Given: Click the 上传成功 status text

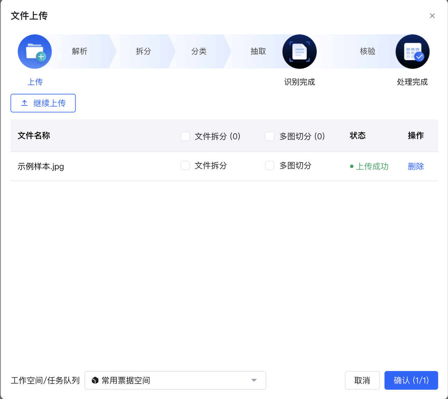Looking at the screenshot, I should coord(372,166).
